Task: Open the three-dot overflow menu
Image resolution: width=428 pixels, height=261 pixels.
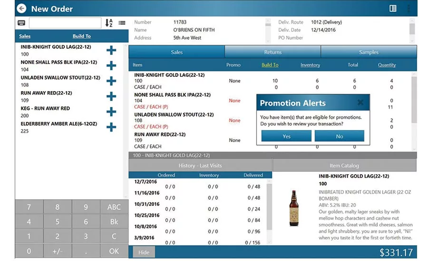Action: click(x=409, y=9)
